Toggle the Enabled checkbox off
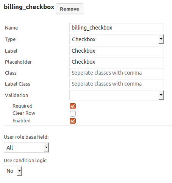 (73, 121)
